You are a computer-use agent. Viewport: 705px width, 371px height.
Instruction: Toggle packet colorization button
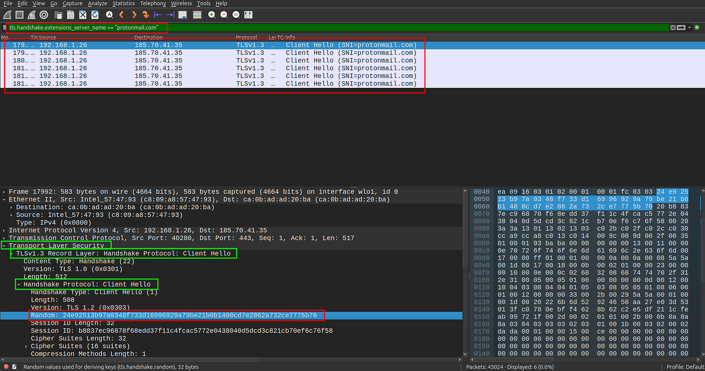coord(197,15)
